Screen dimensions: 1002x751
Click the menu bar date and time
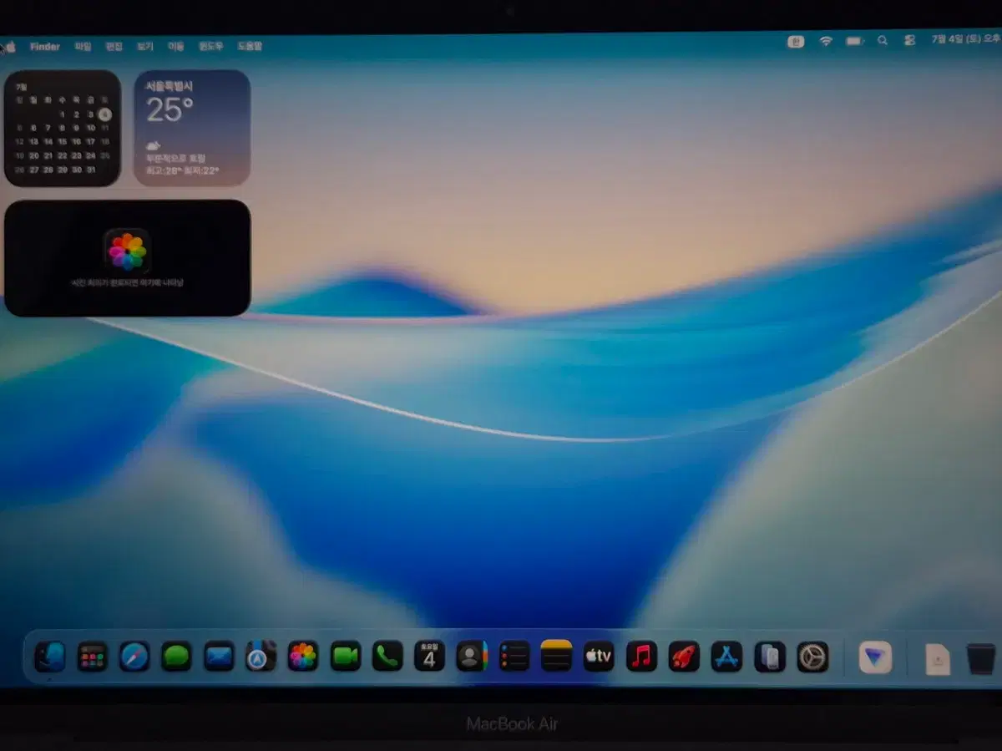(965, 40)
